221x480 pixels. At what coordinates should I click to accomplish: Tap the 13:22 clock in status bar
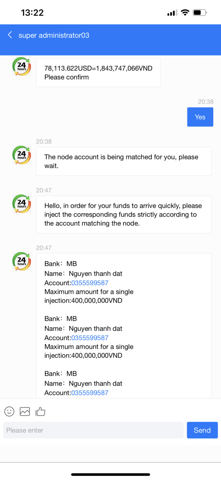tap(32, 13)
